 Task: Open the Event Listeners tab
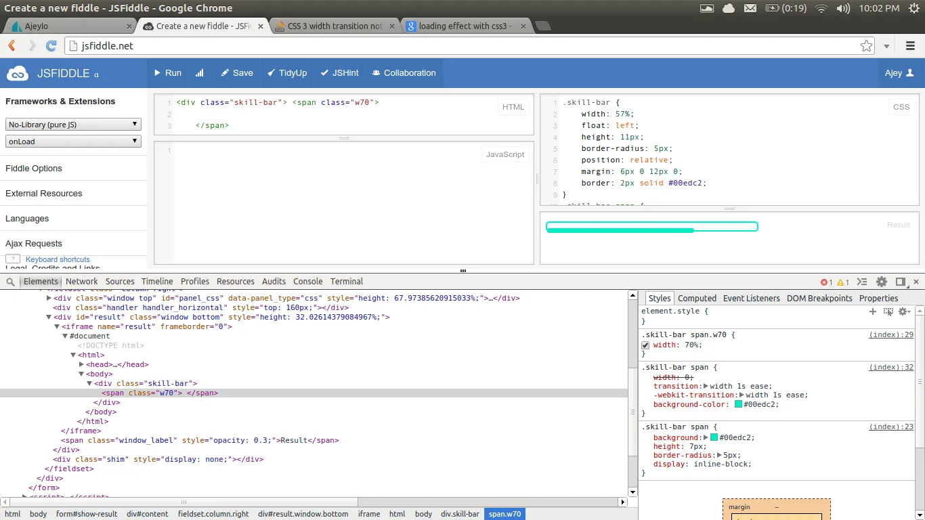tap(752, 299)
